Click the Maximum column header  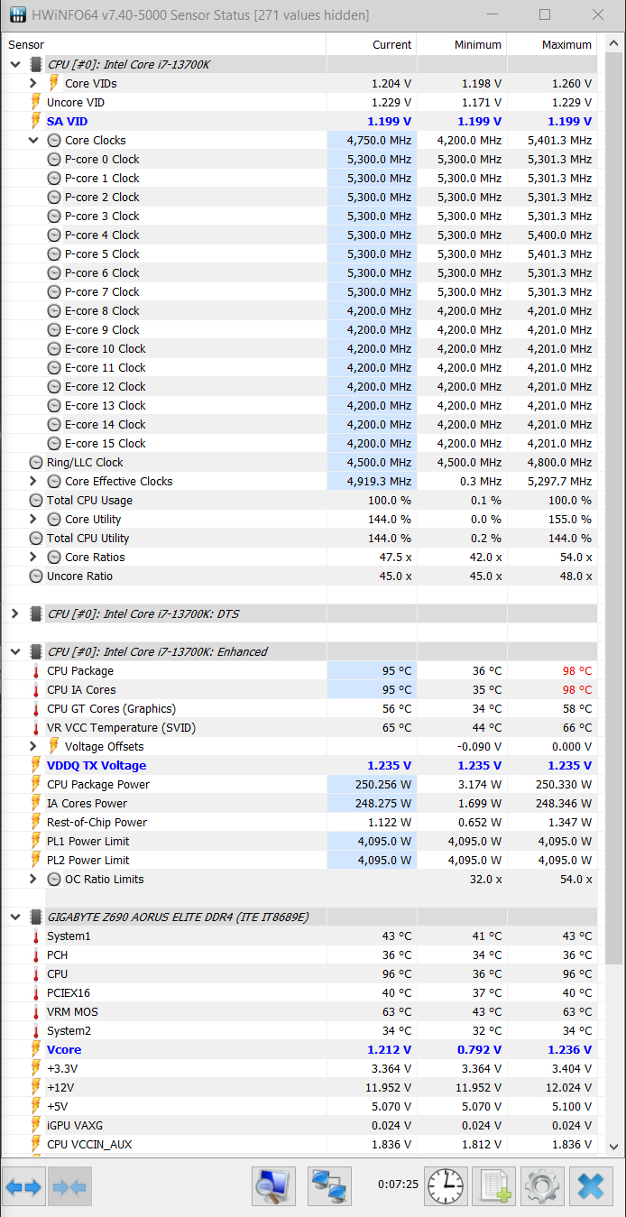coord(566,44)
